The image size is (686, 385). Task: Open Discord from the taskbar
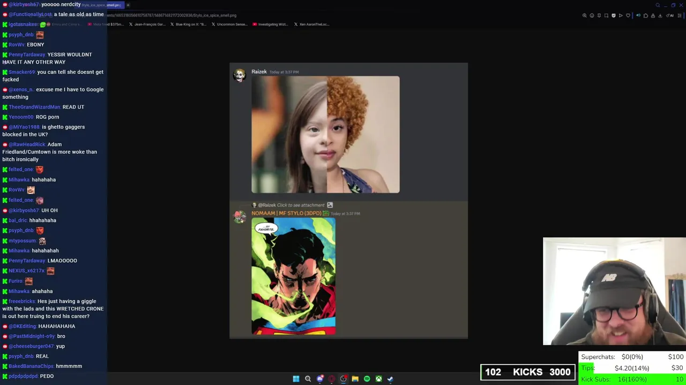[320, 379]
